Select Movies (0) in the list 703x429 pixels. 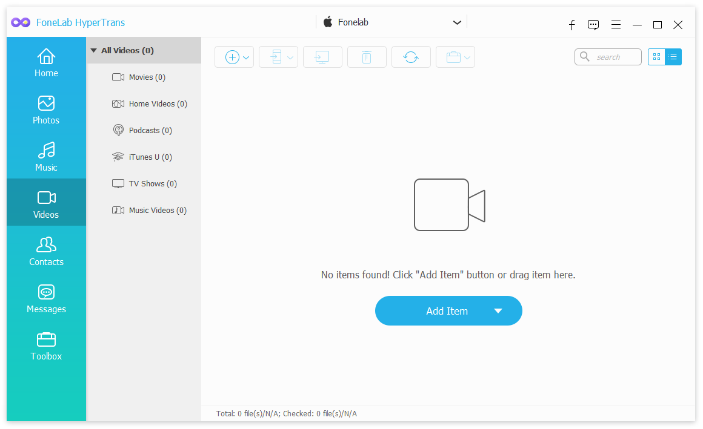(144, 77)
